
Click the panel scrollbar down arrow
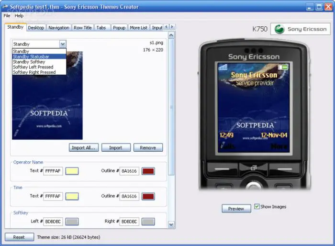(171, 224)
